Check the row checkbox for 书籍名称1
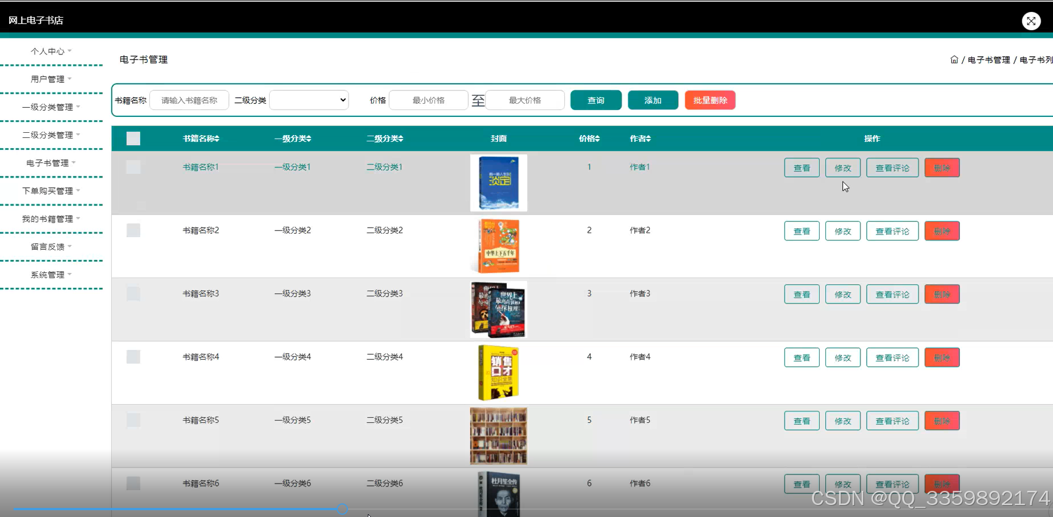The width and height of the screenshot is (1053, 517). [133, 167]
